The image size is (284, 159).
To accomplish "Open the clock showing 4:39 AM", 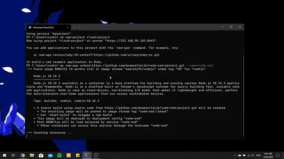I will click(268, 155).
